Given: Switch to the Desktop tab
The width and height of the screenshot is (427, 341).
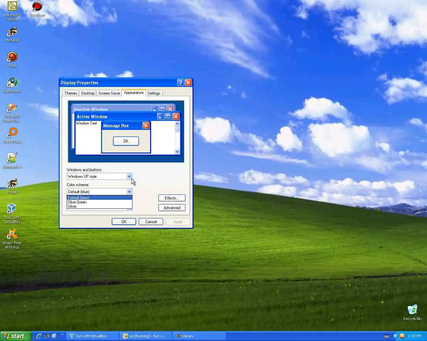Looking at the screenshot, I should coord(88,93).
